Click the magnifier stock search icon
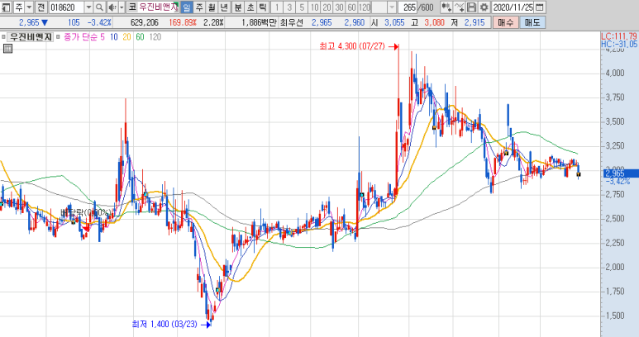The width and height of the screenshot is (639, 337). tap(99, 7)
